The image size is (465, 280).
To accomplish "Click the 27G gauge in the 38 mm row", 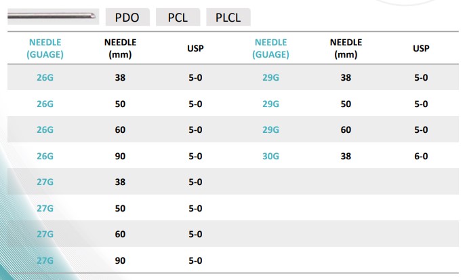I will point(45,182).
